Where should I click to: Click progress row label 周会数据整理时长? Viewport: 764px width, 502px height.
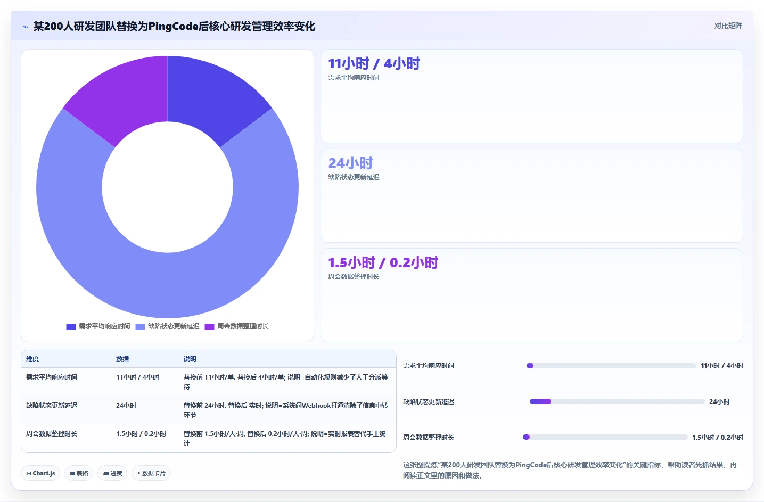(429, 438)
